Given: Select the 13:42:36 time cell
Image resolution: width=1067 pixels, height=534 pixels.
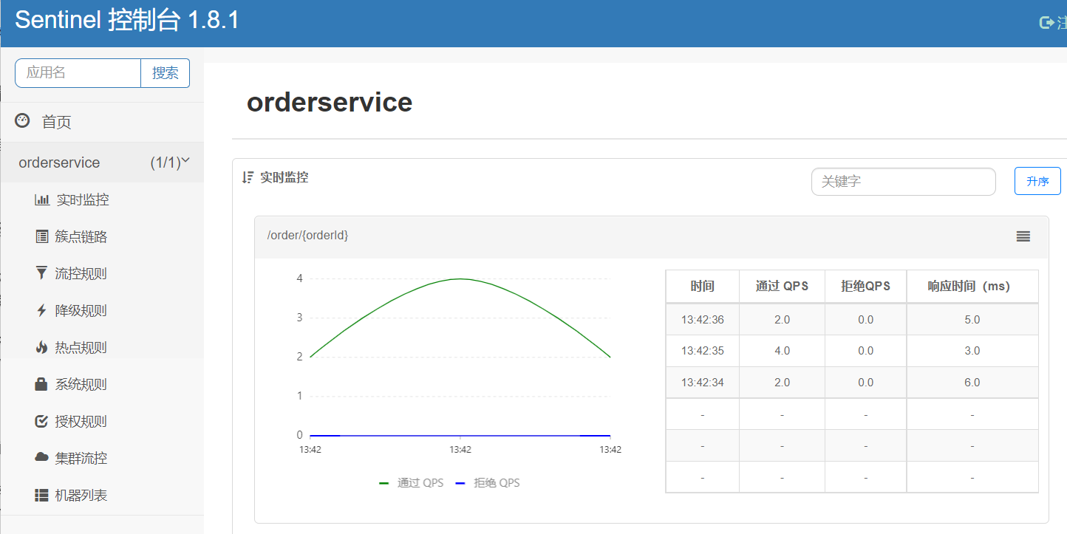Looking at the screenshot, I should 702,320.
